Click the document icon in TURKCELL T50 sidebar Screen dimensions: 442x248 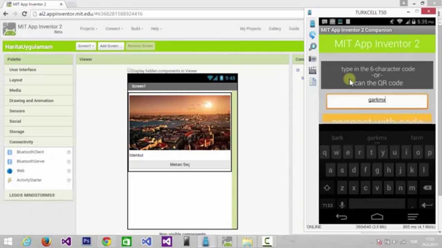pos(313,82)
